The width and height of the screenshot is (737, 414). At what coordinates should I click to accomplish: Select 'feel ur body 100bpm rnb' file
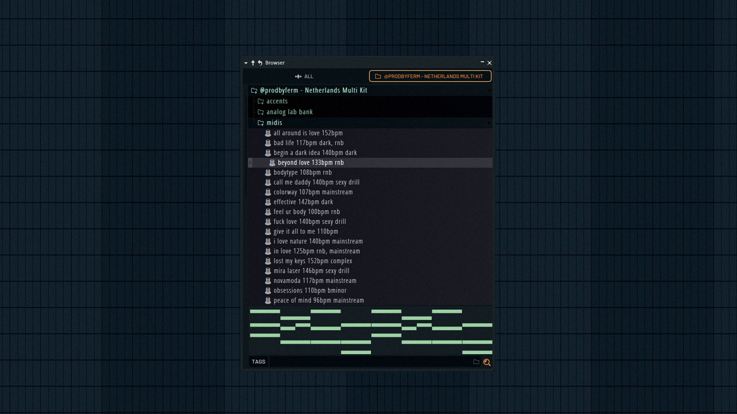370,212
